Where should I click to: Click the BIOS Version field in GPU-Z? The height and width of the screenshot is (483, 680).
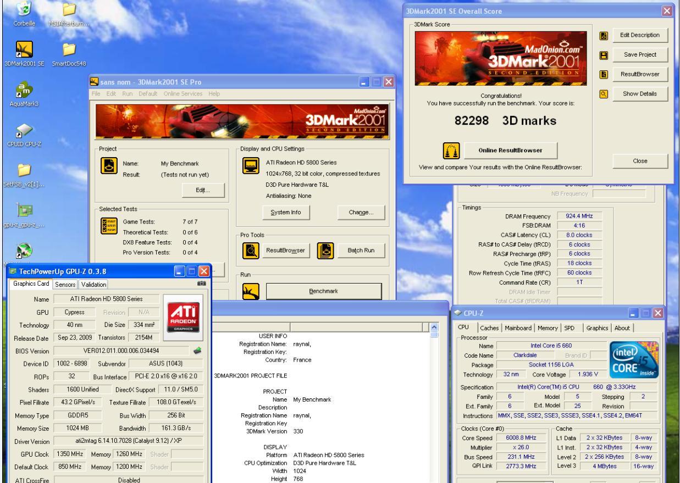120,350
